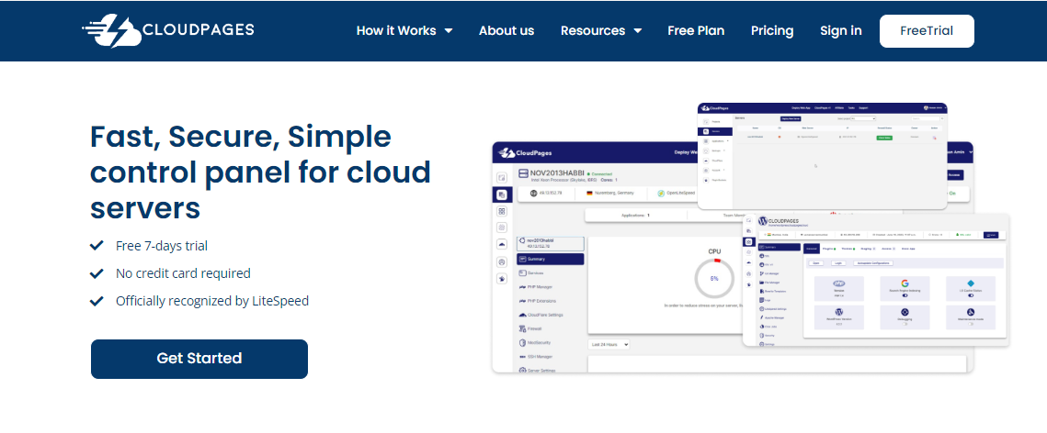Select Servers in the top panel sidebar

point(715,131)
